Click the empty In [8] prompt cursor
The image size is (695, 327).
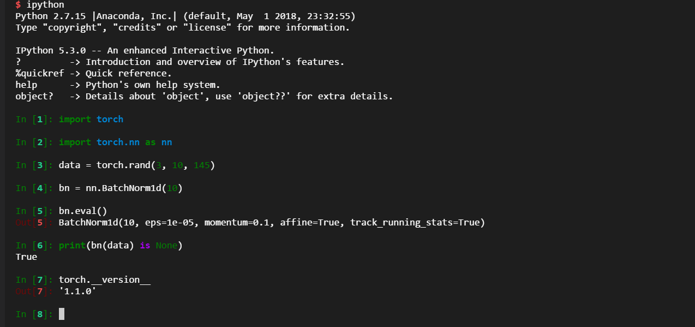[x=62, y=314]
